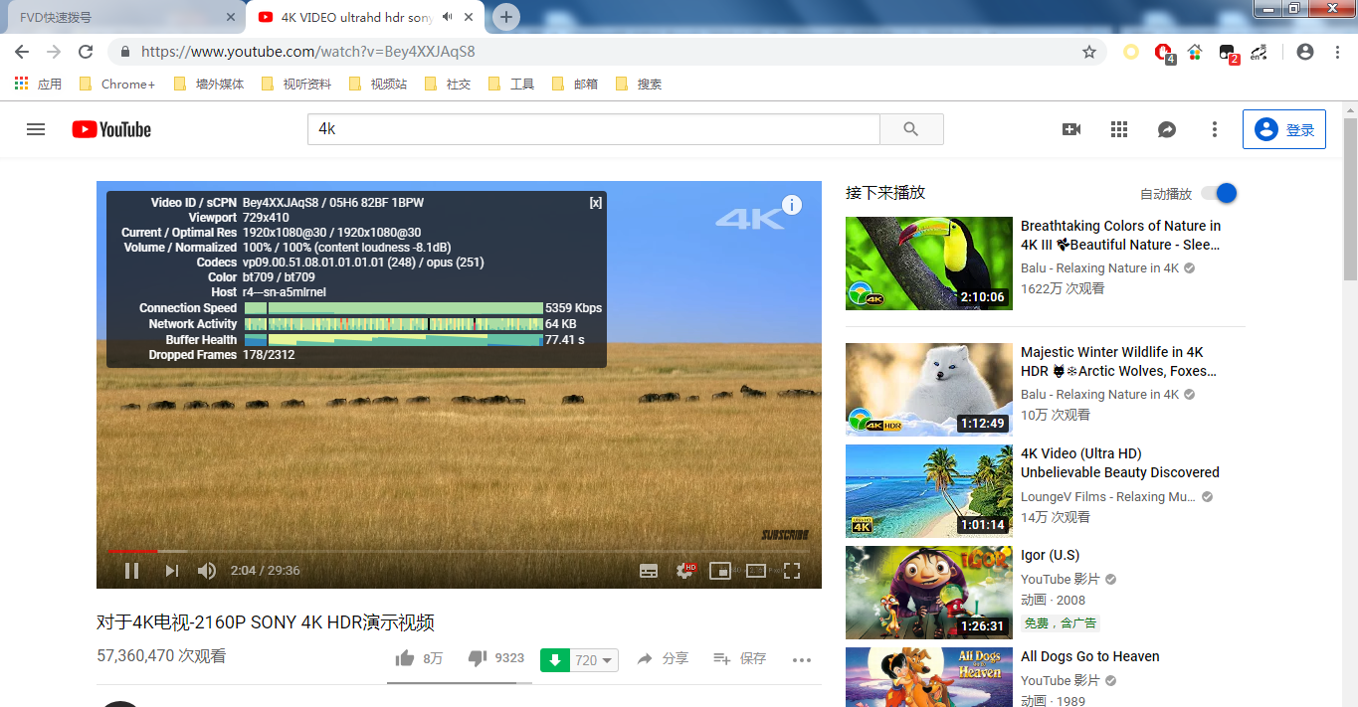Screen dimensions: 1358x707
Task: Click the yellow circle extension icon
Action: pyautogui.click(x=1131, y=52)
